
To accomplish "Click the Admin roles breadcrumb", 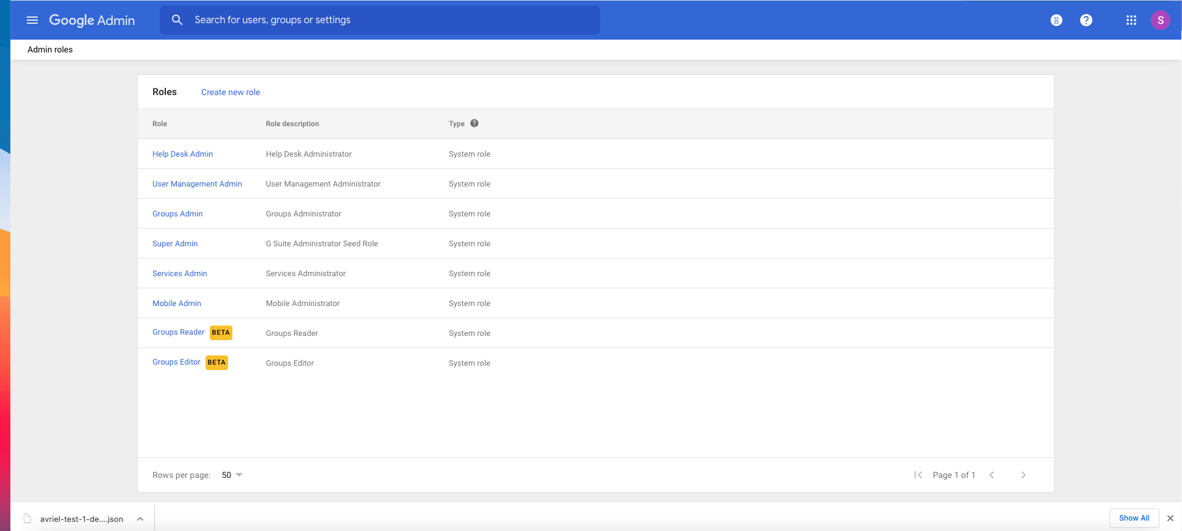I will click(x=50, y=49).
